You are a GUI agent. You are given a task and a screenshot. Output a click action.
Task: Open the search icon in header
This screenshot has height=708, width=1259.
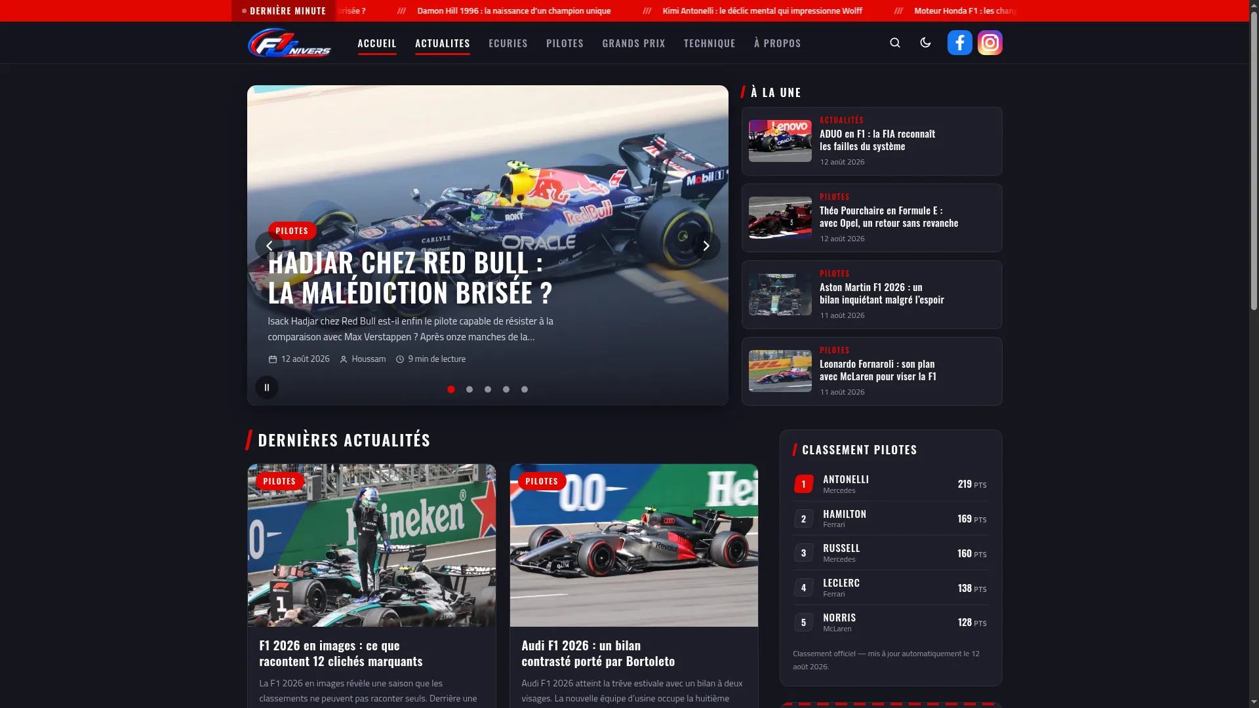pos(895,43)
